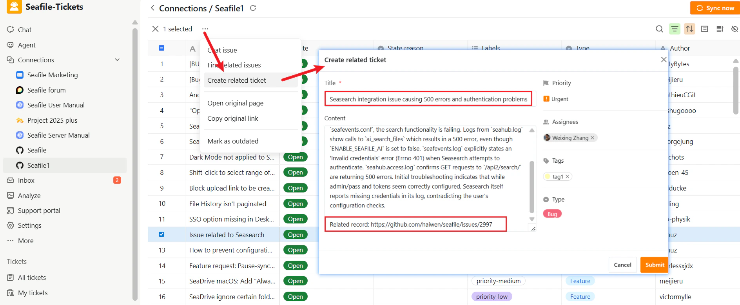Clear the selection with the X icon

pyautogui.click(x=155, y=29)
